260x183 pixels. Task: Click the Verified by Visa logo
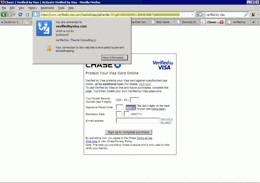pos(163,65)
